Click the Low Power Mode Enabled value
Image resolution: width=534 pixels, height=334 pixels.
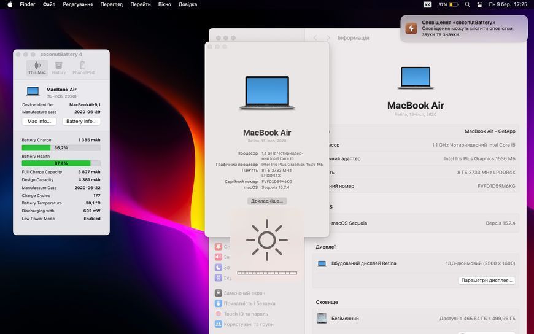pos(92,219)
